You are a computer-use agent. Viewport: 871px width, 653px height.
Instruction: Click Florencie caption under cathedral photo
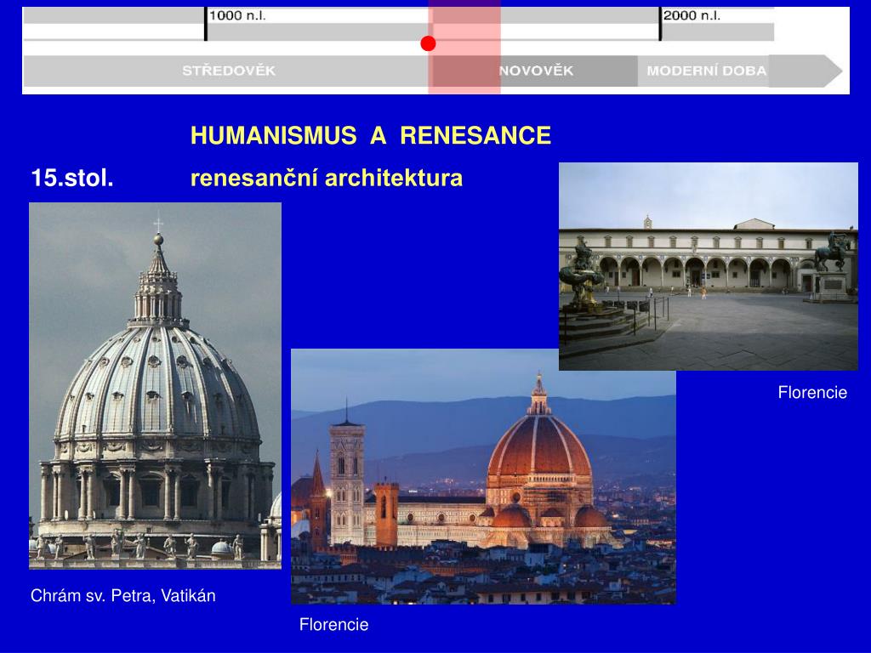click(x=333, y=625)
